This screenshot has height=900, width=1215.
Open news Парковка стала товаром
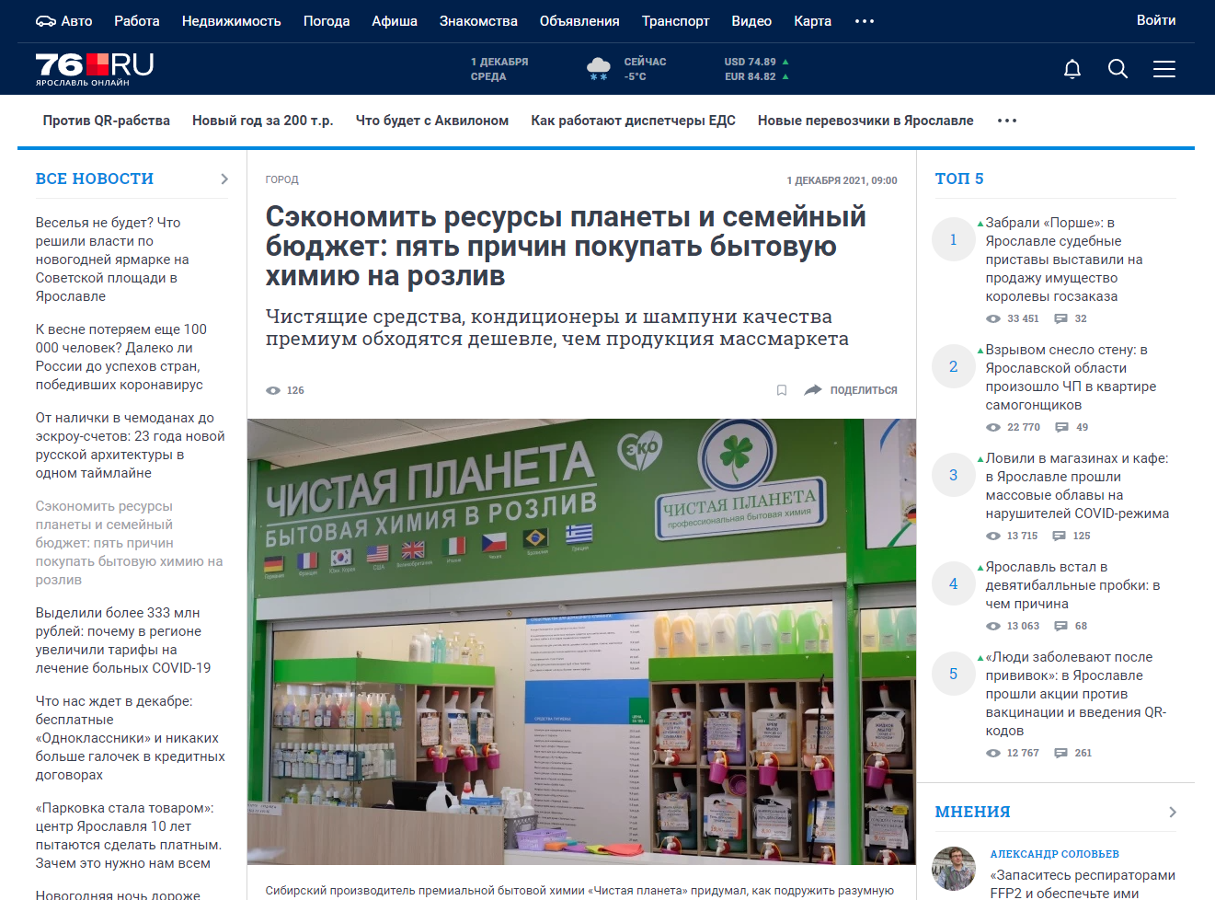(x=129, y=836)
